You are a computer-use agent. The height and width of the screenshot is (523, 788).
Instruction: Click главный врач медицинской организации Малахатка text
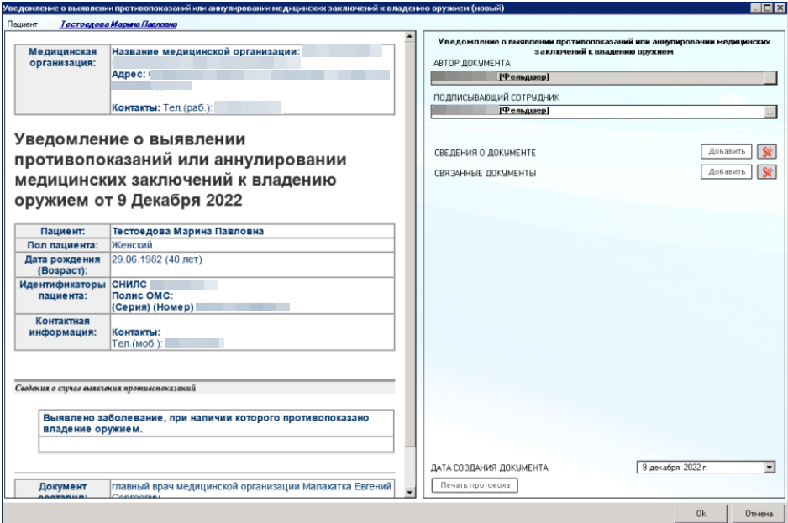[x=251, y=486]
